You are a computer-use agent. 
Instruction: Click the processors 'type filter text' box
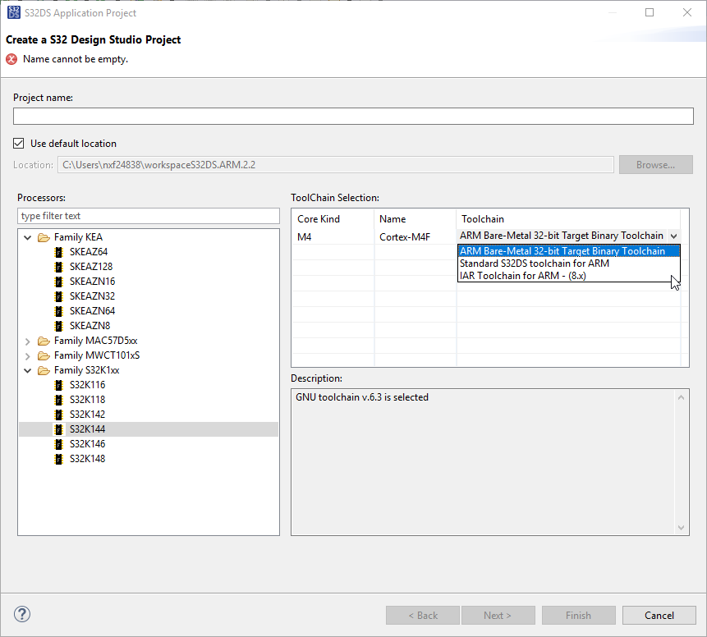(149, 216)
